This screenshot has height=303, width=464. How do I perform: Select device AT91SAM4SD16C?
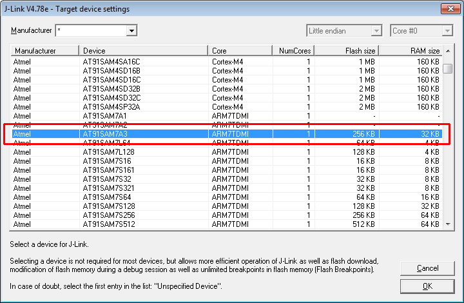point(227,79)
